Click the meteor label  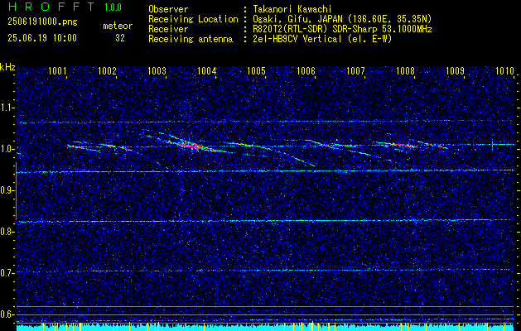pyautogui.click(x=118, y=26)
